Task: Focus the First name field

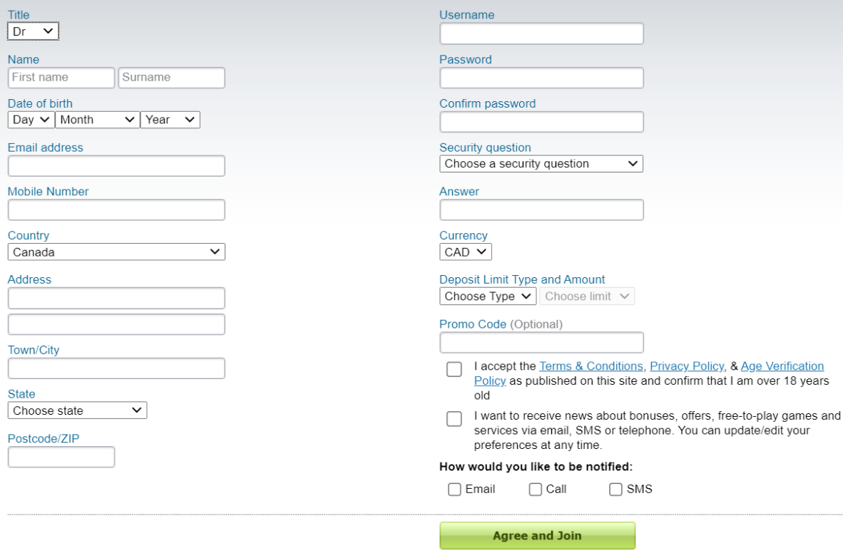Action: pos(61,78)
